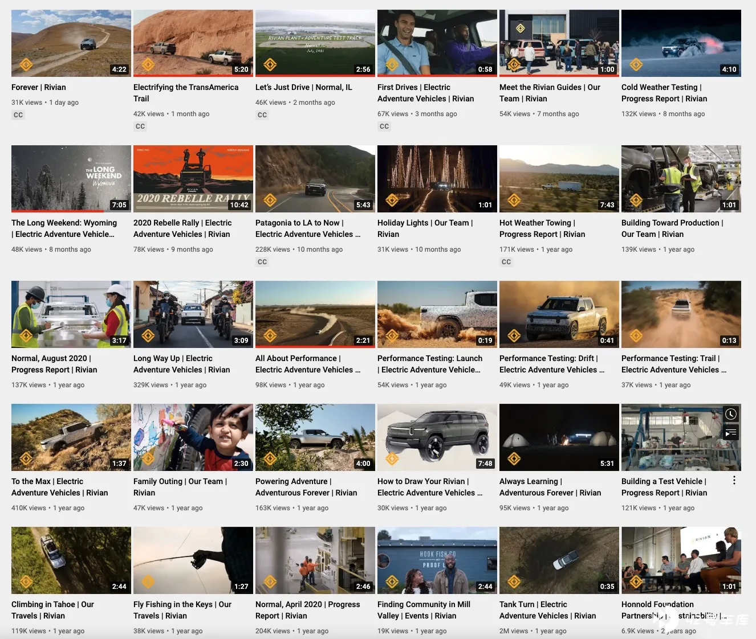Click Powering Adventure | Adventurous Forever title
Image resolution: width=756 pixels, height=639 pixels.
point(306,487)
